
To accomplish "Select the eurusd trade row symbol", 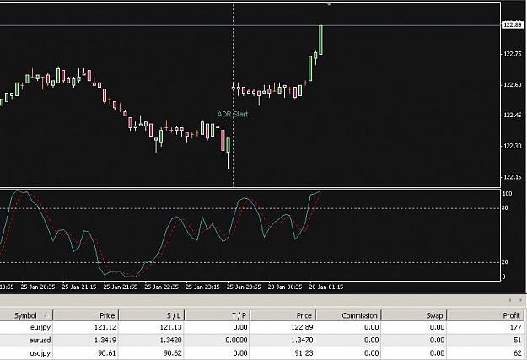I will (40, 340).
